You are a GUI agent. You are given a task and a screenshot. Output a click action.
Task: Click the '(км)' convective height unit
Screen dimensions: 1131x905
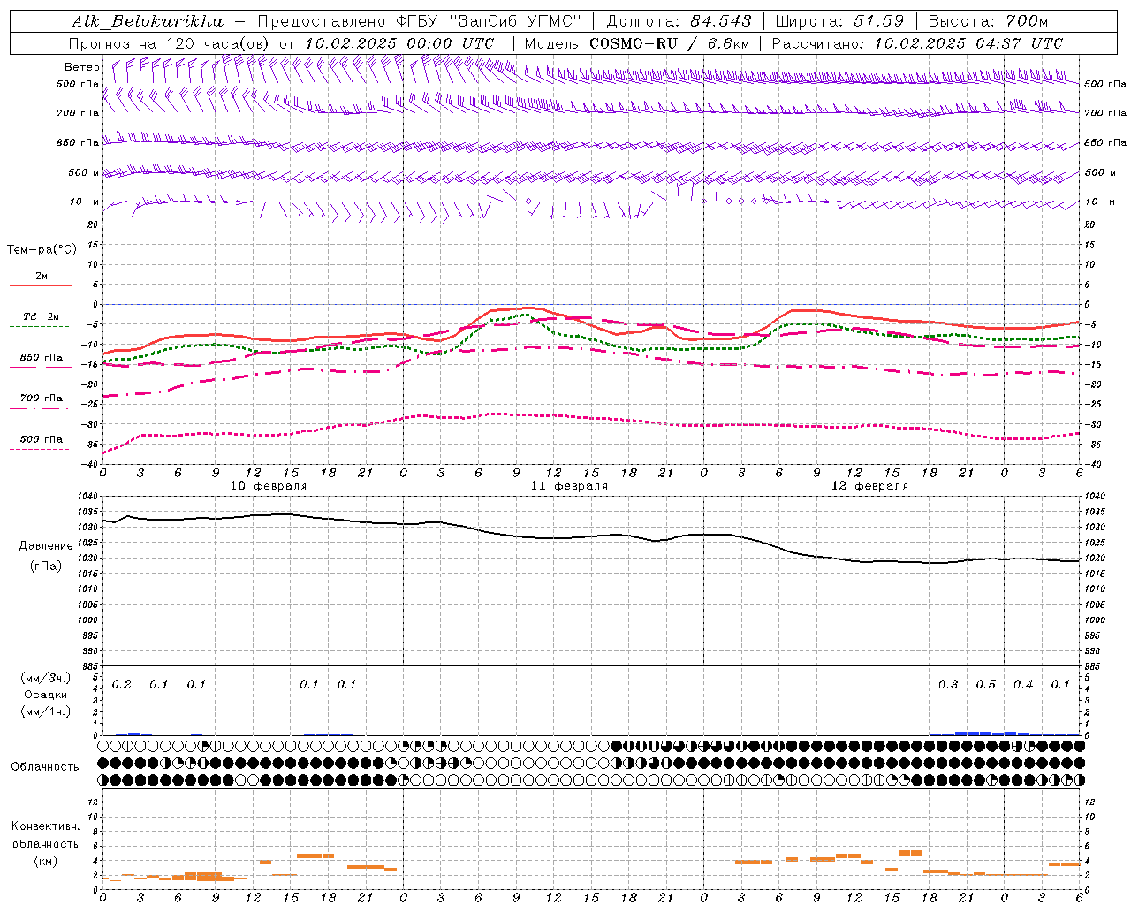click(x=46, y=862)
